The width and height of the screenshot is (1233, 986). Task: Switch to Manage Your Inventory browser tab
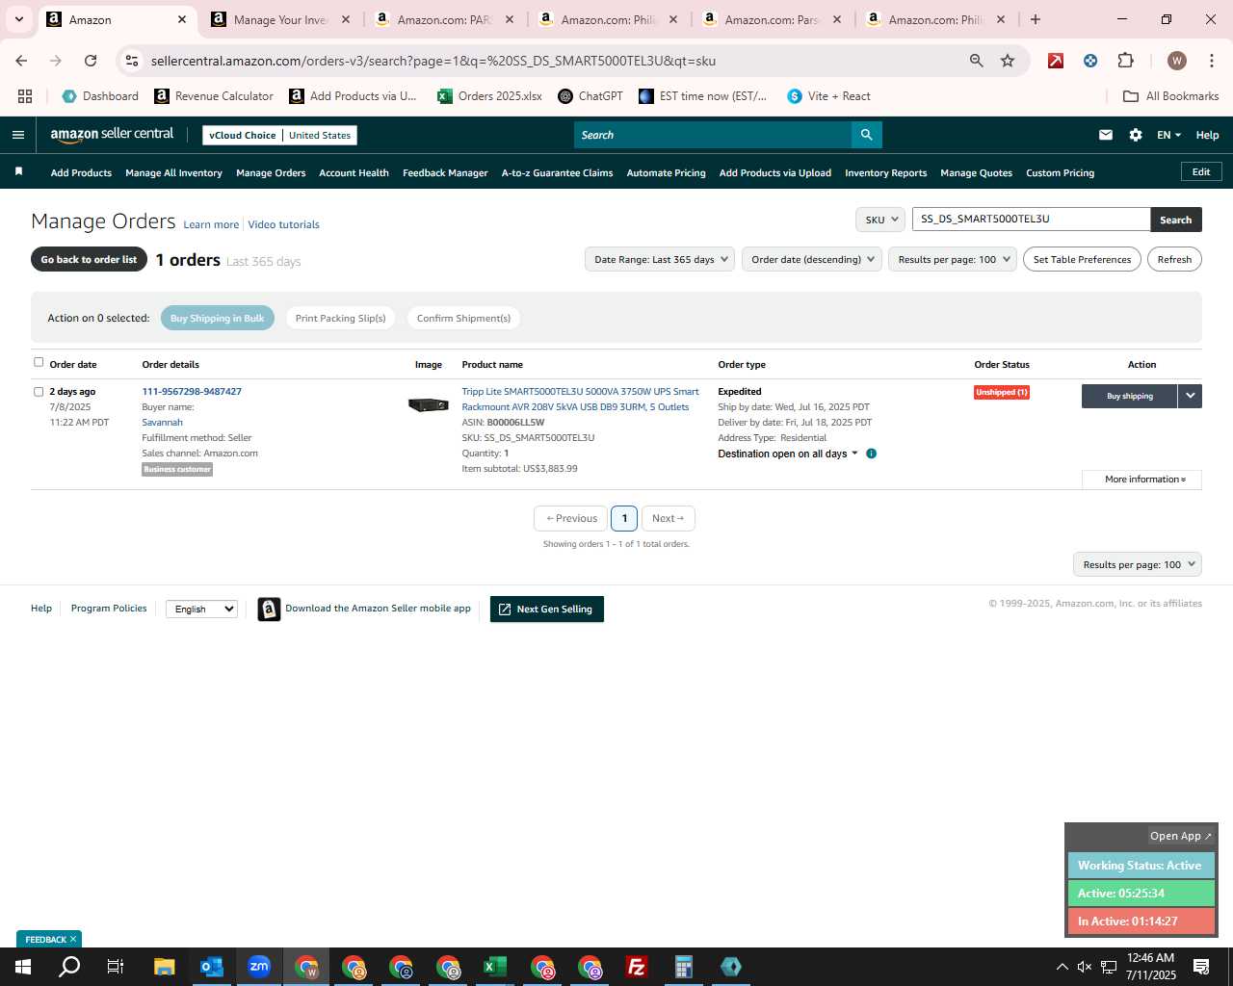281,19
